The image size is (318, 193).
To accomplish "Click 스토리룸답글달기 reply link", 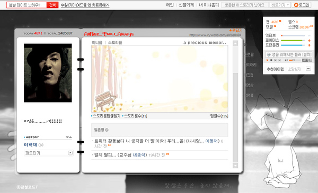I will click(x=107, y=116).
